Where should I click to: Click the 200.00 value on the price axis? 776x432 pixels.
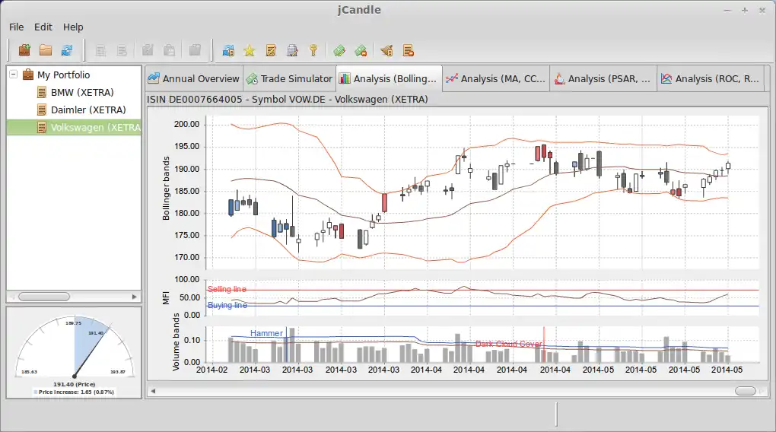coord(186,124)
